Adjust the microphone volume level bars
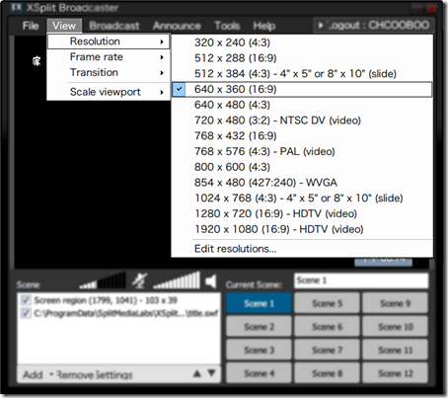Screen dimensions: 448x398 pos(103,280)
